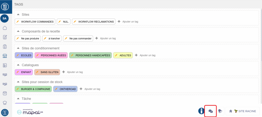Collapse the Composants de la recette section
Viewport: 262px width, 117px height.
coord(18,31)
